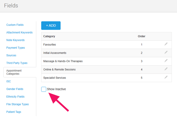The width and height of the screenshot is (177, 118).
Task: Go to Ethnicity Fields section
Action: click(x=16, y=97)
